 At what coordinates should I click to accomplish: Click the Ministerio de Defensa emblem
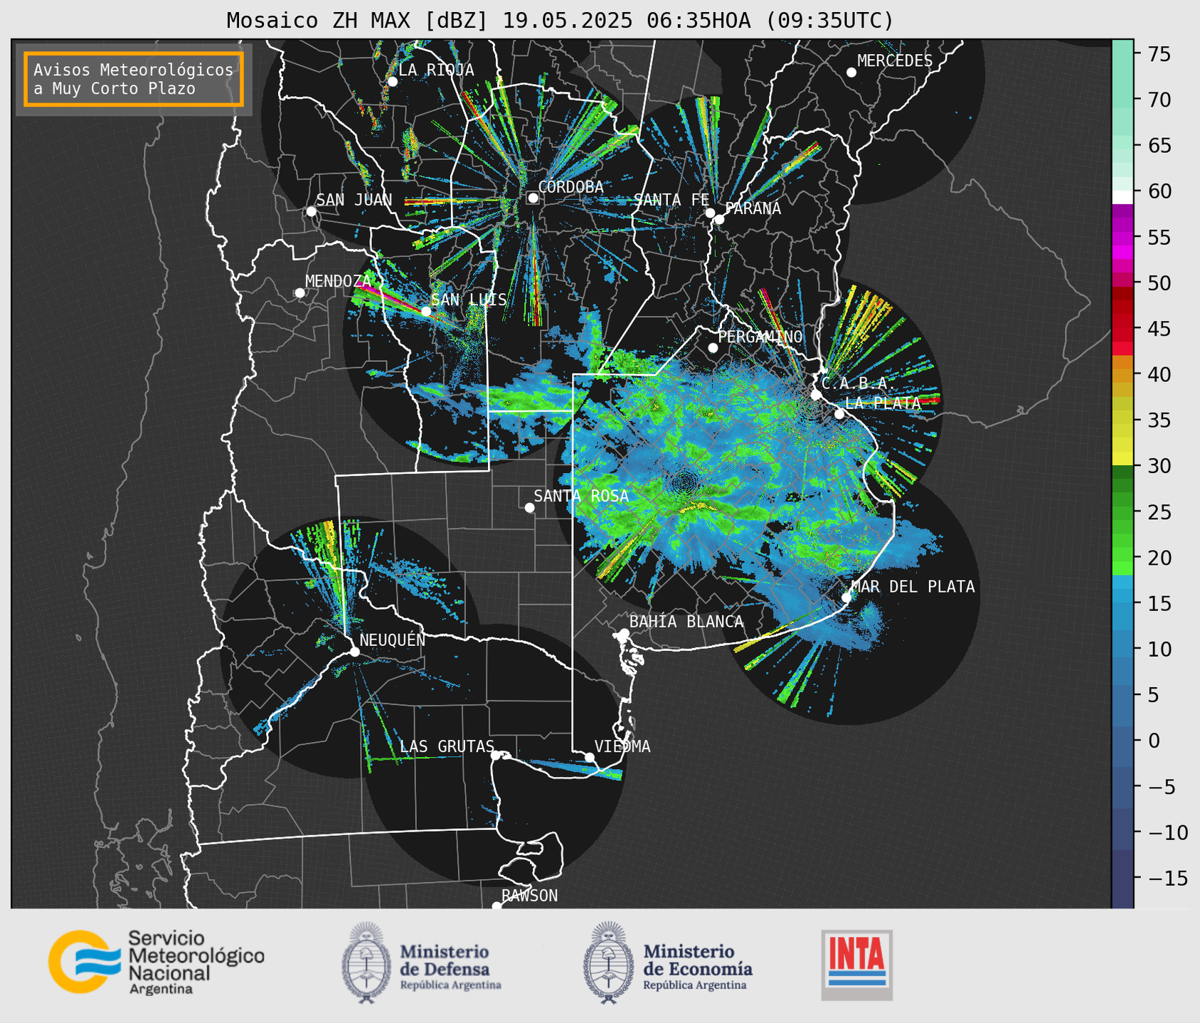[x=366, y=963]
